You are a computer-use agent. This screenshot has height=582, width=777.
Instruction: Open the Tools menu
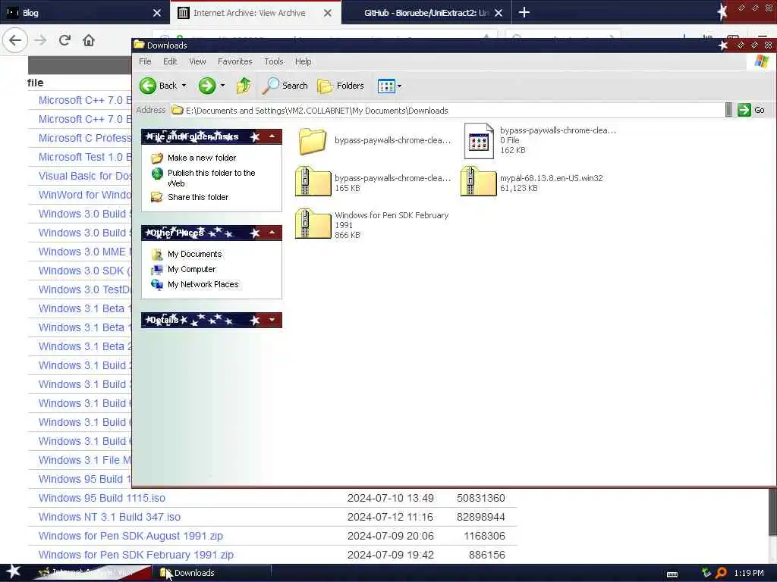click(x=273, y=61)
